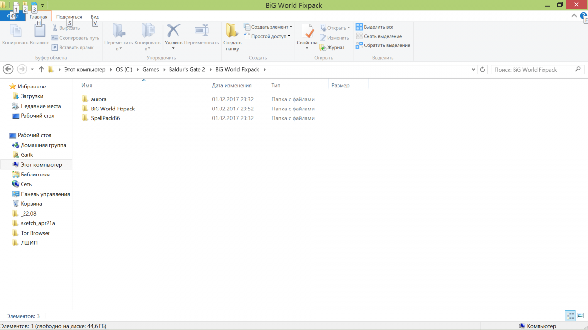Click Открыть in the ribbon
The width and height of the screenshot is (588, 330).
pos(335,28)
